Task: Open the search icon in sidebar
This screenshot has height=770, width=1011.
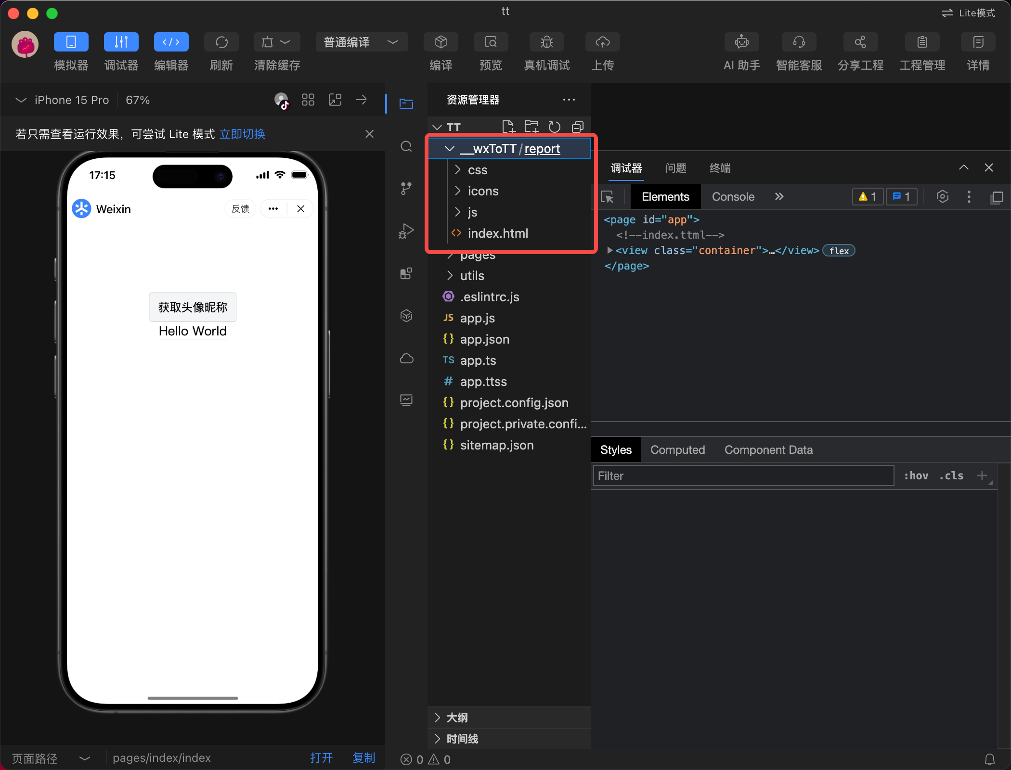Action: [x=406, y=147]
